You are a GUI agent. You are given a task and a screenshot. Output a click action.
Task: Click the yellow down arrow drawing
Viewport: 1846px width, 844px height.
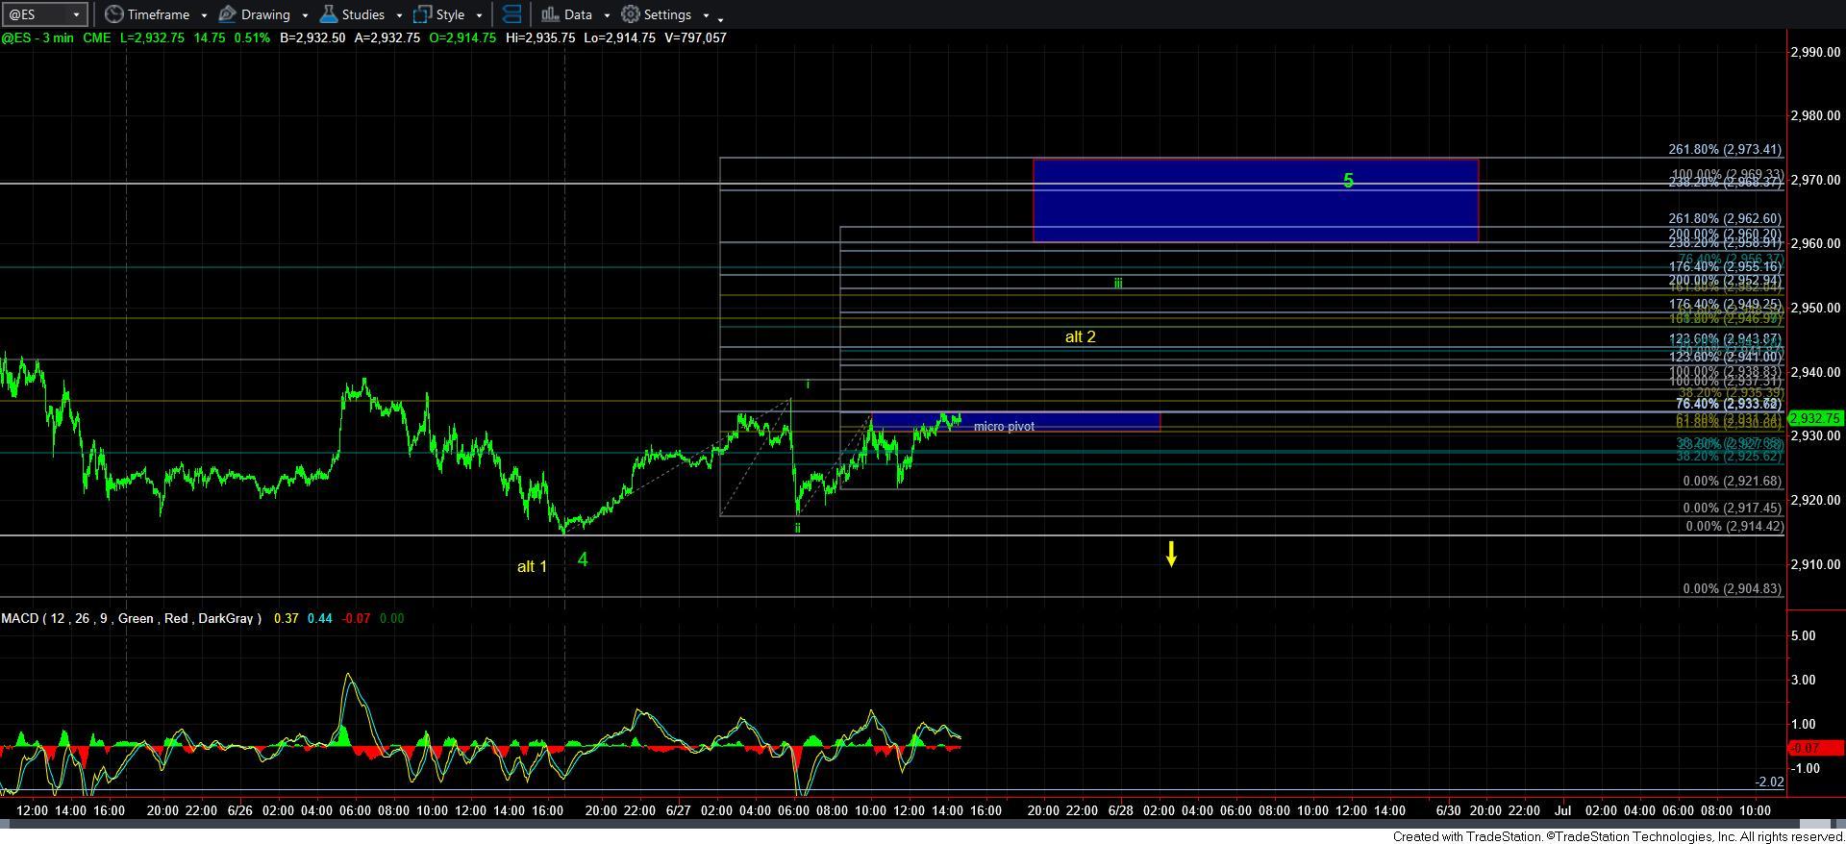pyautogui.click(x=1171, y=554)
